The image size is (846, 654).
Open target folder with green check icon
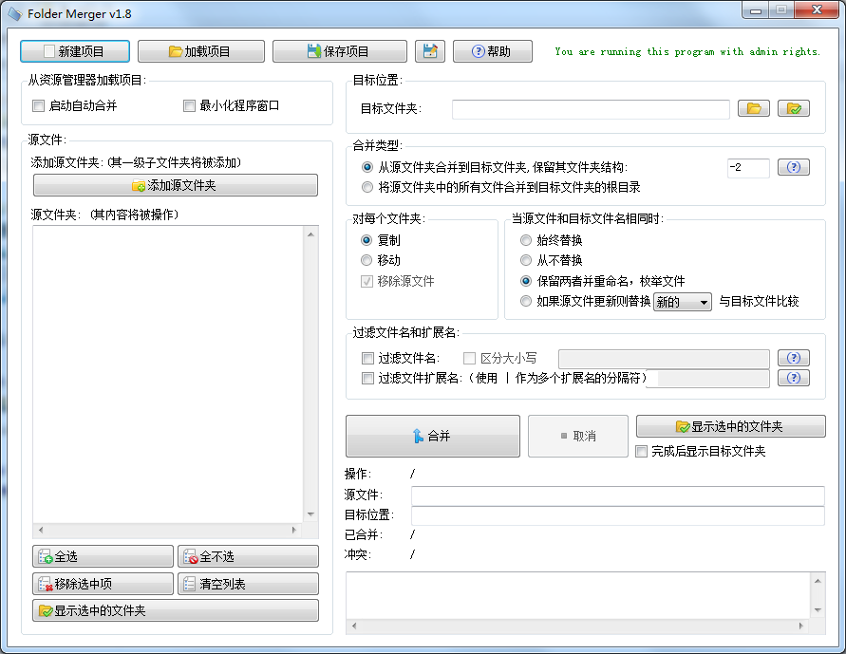tap(794, 108)
